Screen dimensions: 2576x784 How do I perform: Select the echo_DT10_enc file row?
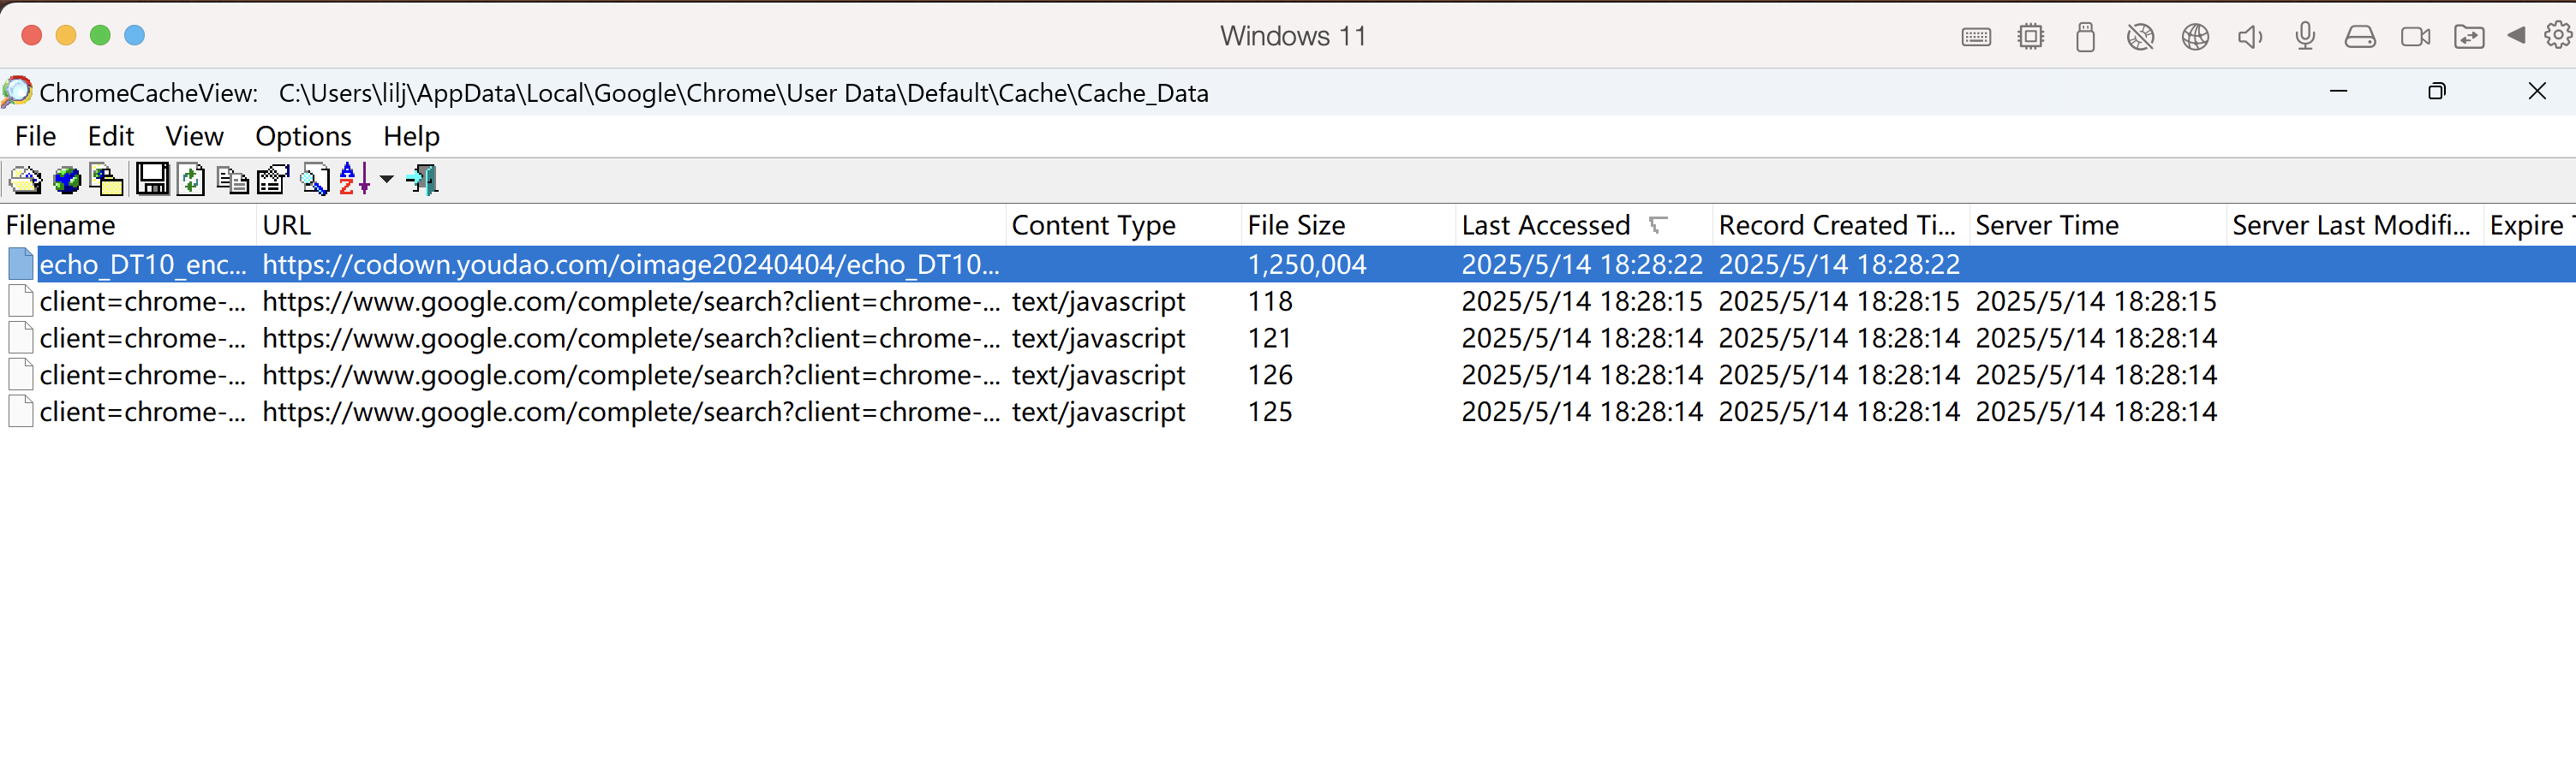click(x=1288, y=264)
